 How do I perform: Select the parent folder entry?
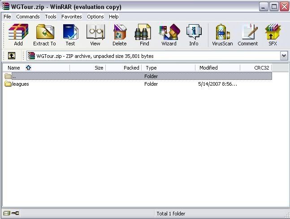click(x=13, y=76)
